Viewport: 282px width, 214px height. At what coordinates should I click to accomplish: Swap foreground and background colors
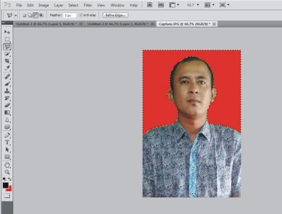10,179
